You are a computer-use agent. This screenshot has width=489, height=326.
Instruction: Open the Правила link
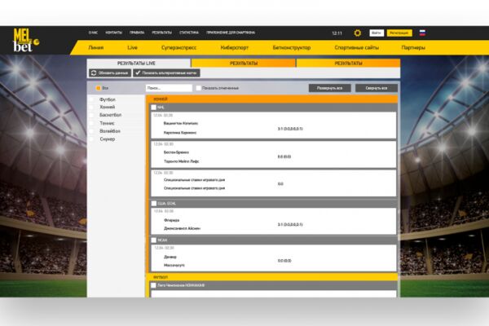(137, 33)
